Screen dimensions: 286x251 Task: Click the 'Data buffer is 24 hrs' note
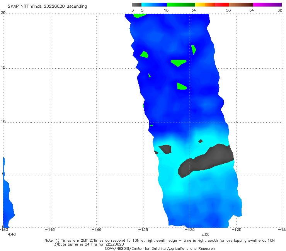tap(89, 244)
